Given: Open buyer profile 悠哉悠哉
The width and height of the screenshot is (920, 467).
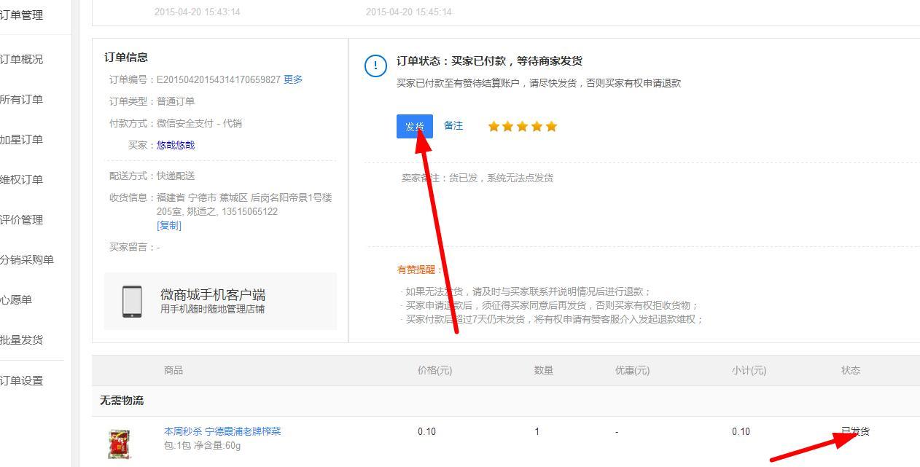Looking at the screenshot, I should pyautogui.click(x=176, y=145).
